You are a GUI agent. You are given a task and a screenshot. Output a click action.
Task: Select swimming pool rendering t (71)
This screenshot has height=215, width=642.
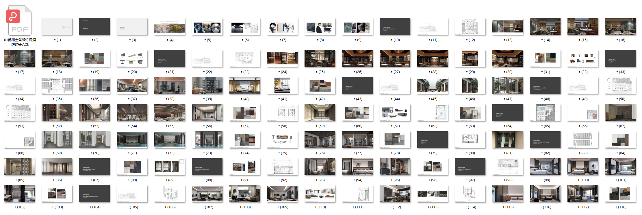(x=132, y=140)
